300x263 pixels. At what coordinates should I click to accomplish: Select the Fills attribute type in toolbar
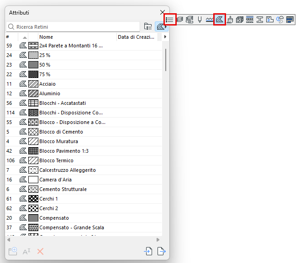(220, 20)
